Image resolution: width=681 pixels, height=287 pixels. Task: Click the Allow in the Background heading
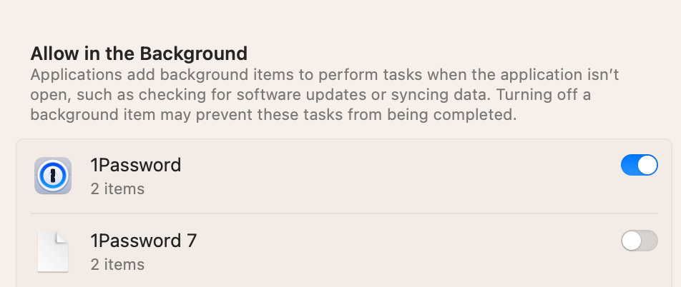(x=139, y=54)
